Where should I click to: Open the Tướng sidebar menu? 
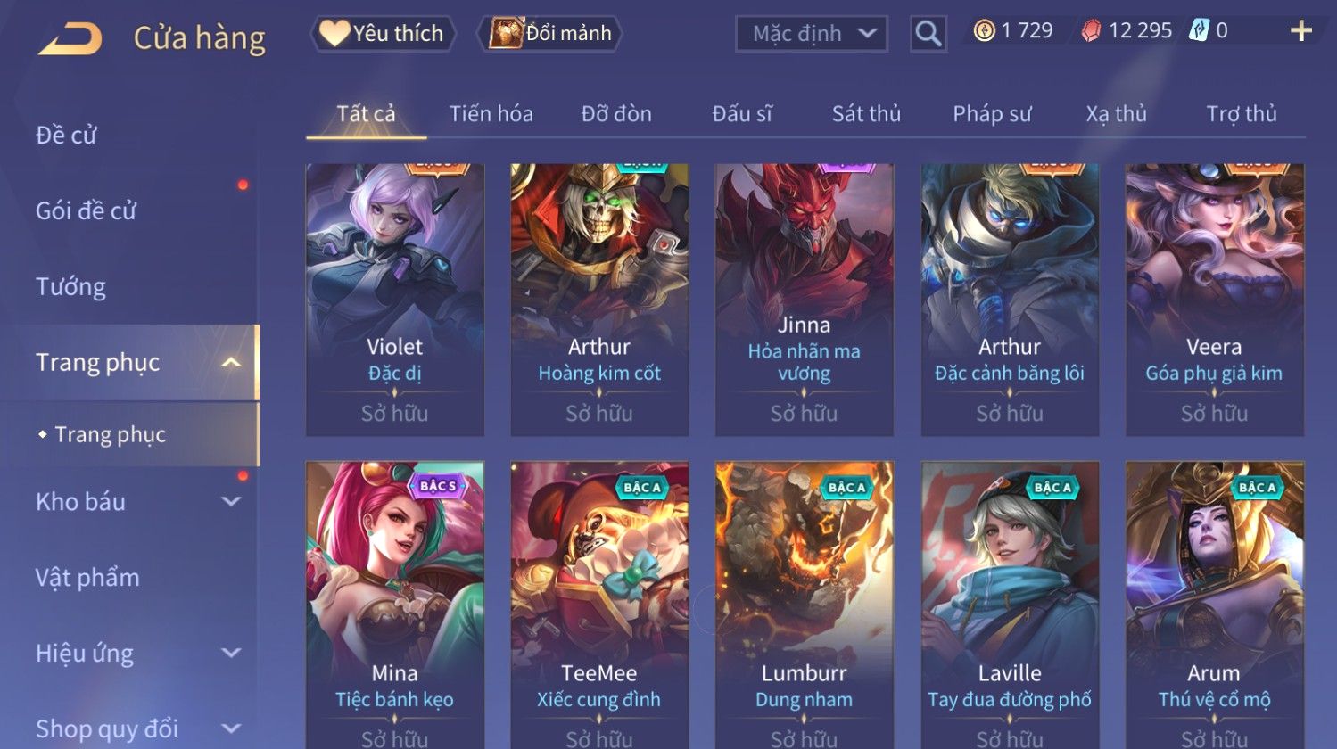70,286
